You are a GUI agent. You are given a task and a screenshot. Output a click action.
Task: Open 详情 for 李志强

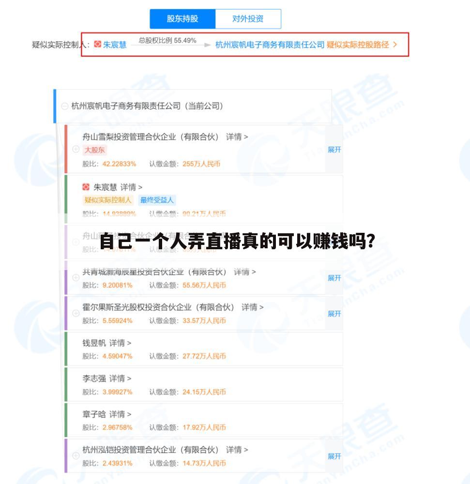coord(120,378)
